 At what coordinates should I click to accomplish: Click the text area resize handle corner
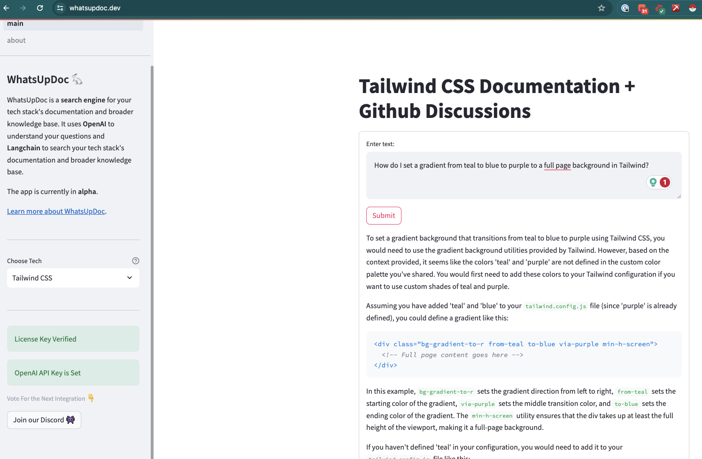pos(679,196)
